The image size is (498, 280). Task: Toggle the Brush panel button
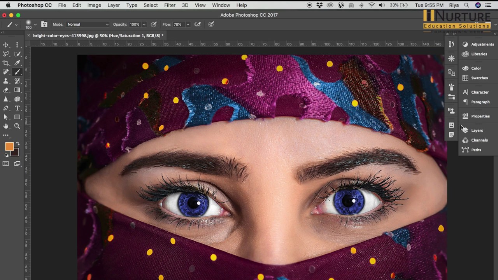[x=44, y=24]
